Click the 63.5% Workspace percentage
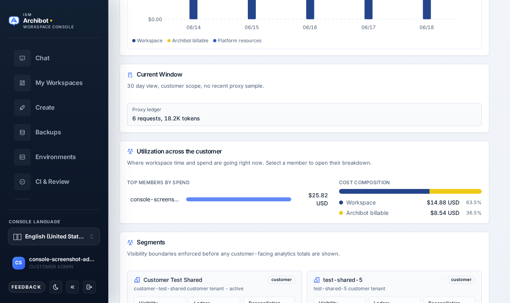 tap(474, 203)
